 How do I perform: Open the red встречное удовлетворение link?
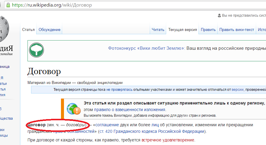click(x=168, y=140)
